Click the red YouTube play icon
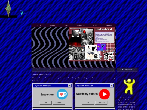This screenshot has height=110, width=147. tap(105, 94)
